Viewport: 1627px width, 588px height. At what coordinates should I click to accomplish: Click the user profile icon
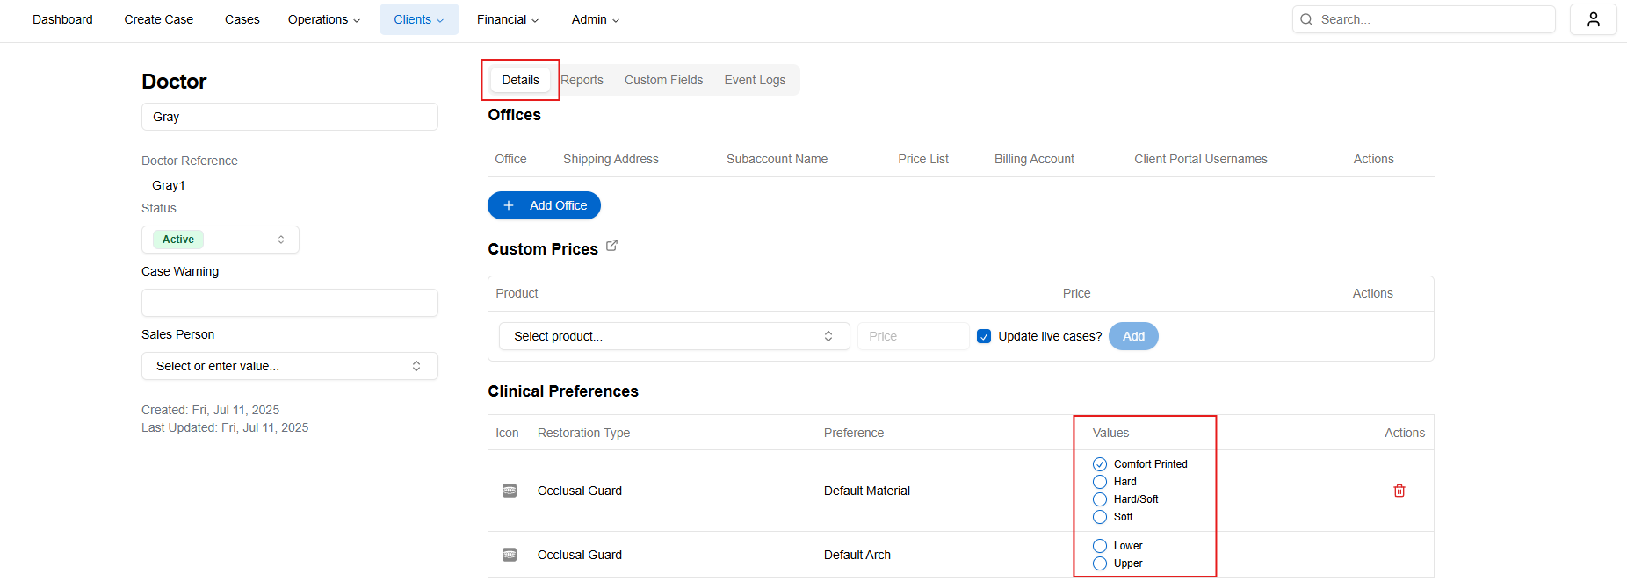click(1593, 19)
